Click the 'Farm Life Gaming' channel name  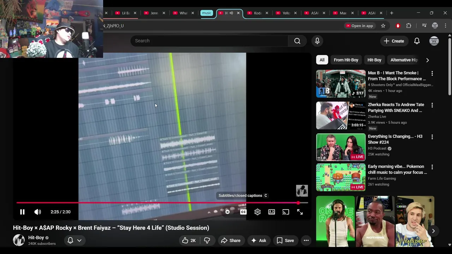click(x=382, y=179)
